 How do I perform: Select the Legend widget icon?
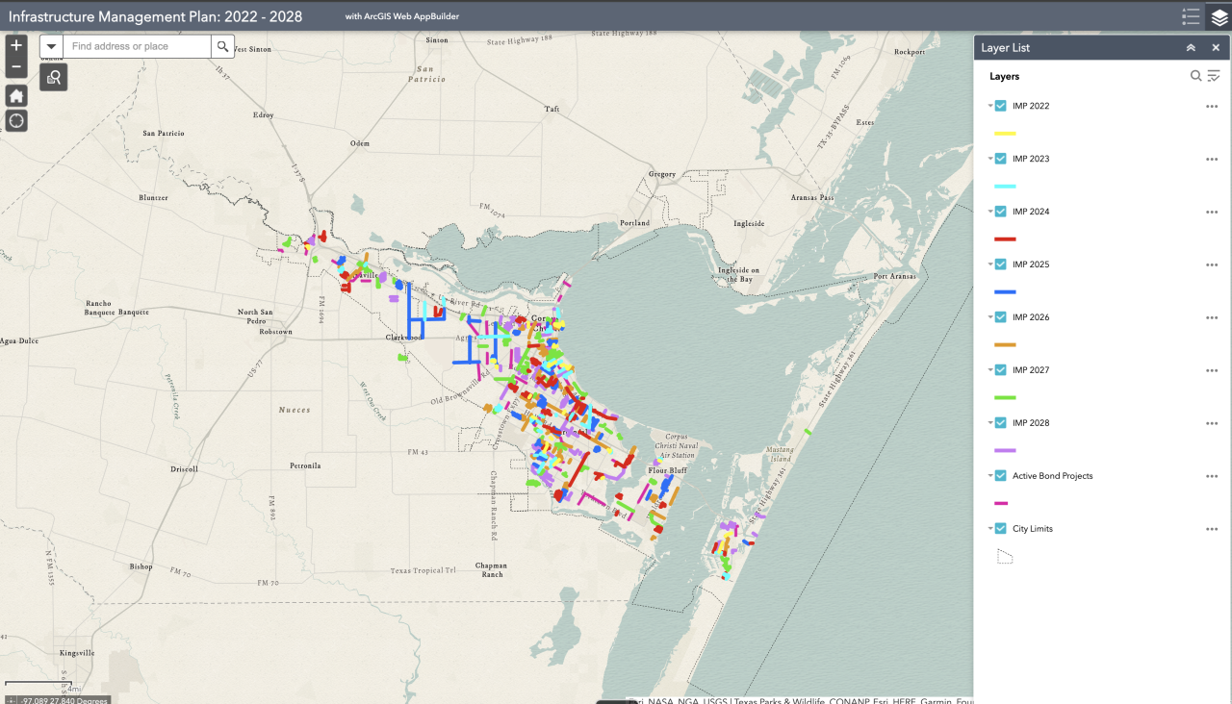(x=1190, y=16)
